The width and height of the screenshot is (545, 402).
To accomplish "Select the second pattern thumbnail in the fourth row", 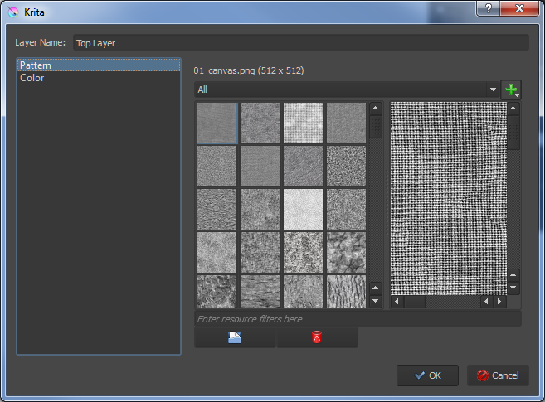I will click(260, 252).
